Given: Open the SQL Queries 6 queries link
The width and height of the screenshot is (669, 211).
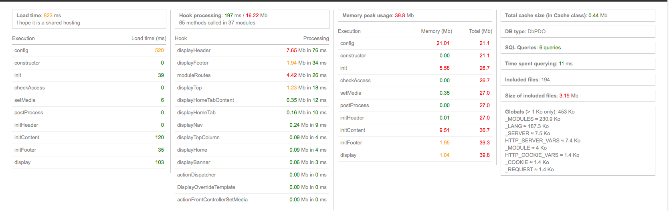Looking at the screenshot, I should 550,48.
